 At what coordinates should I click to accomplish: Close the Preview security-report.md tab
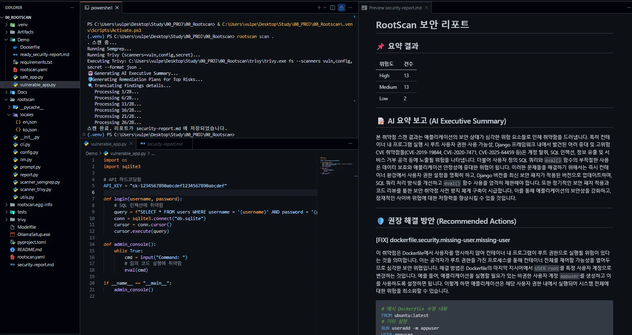tap(426, 7)
